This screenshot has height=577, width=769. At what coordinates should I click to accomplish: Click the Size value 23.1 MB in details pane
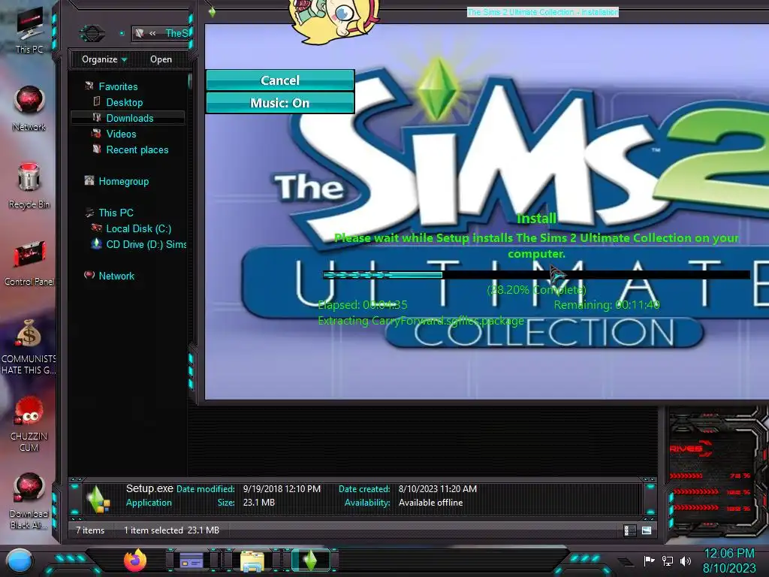click(x=259, y=503)
